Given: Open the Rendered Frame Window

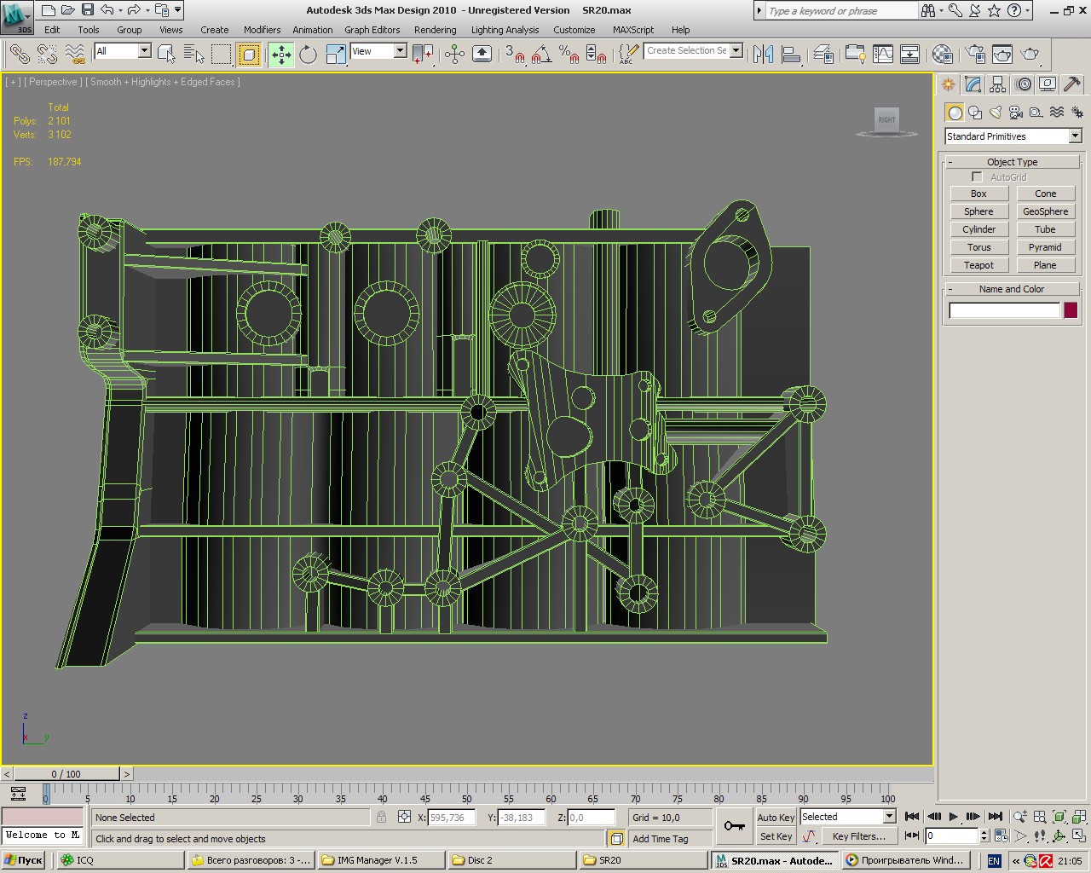Looking at the screenshot, I should pos(1002,55).
